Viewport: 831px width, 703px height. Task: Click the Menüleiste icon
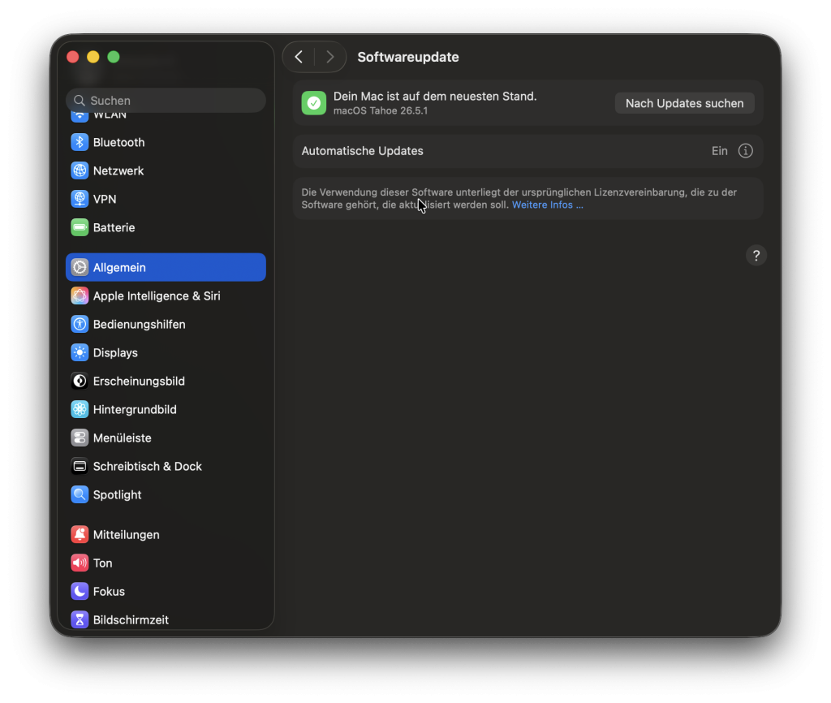80,438
